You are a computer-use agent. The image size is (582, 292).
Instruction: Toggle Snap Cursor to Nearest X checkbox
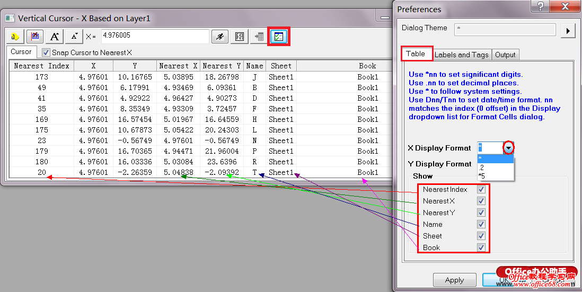(46, 52)
